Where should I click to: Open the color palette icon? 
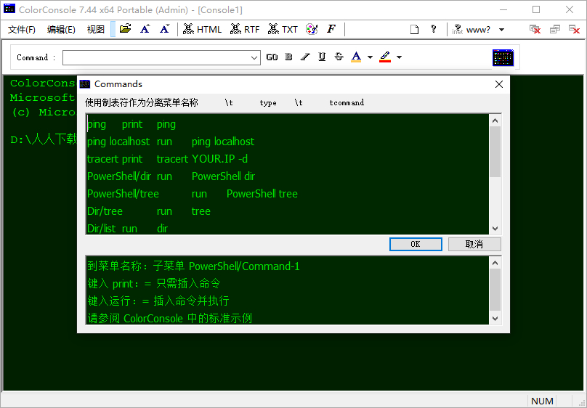[312, 29]
